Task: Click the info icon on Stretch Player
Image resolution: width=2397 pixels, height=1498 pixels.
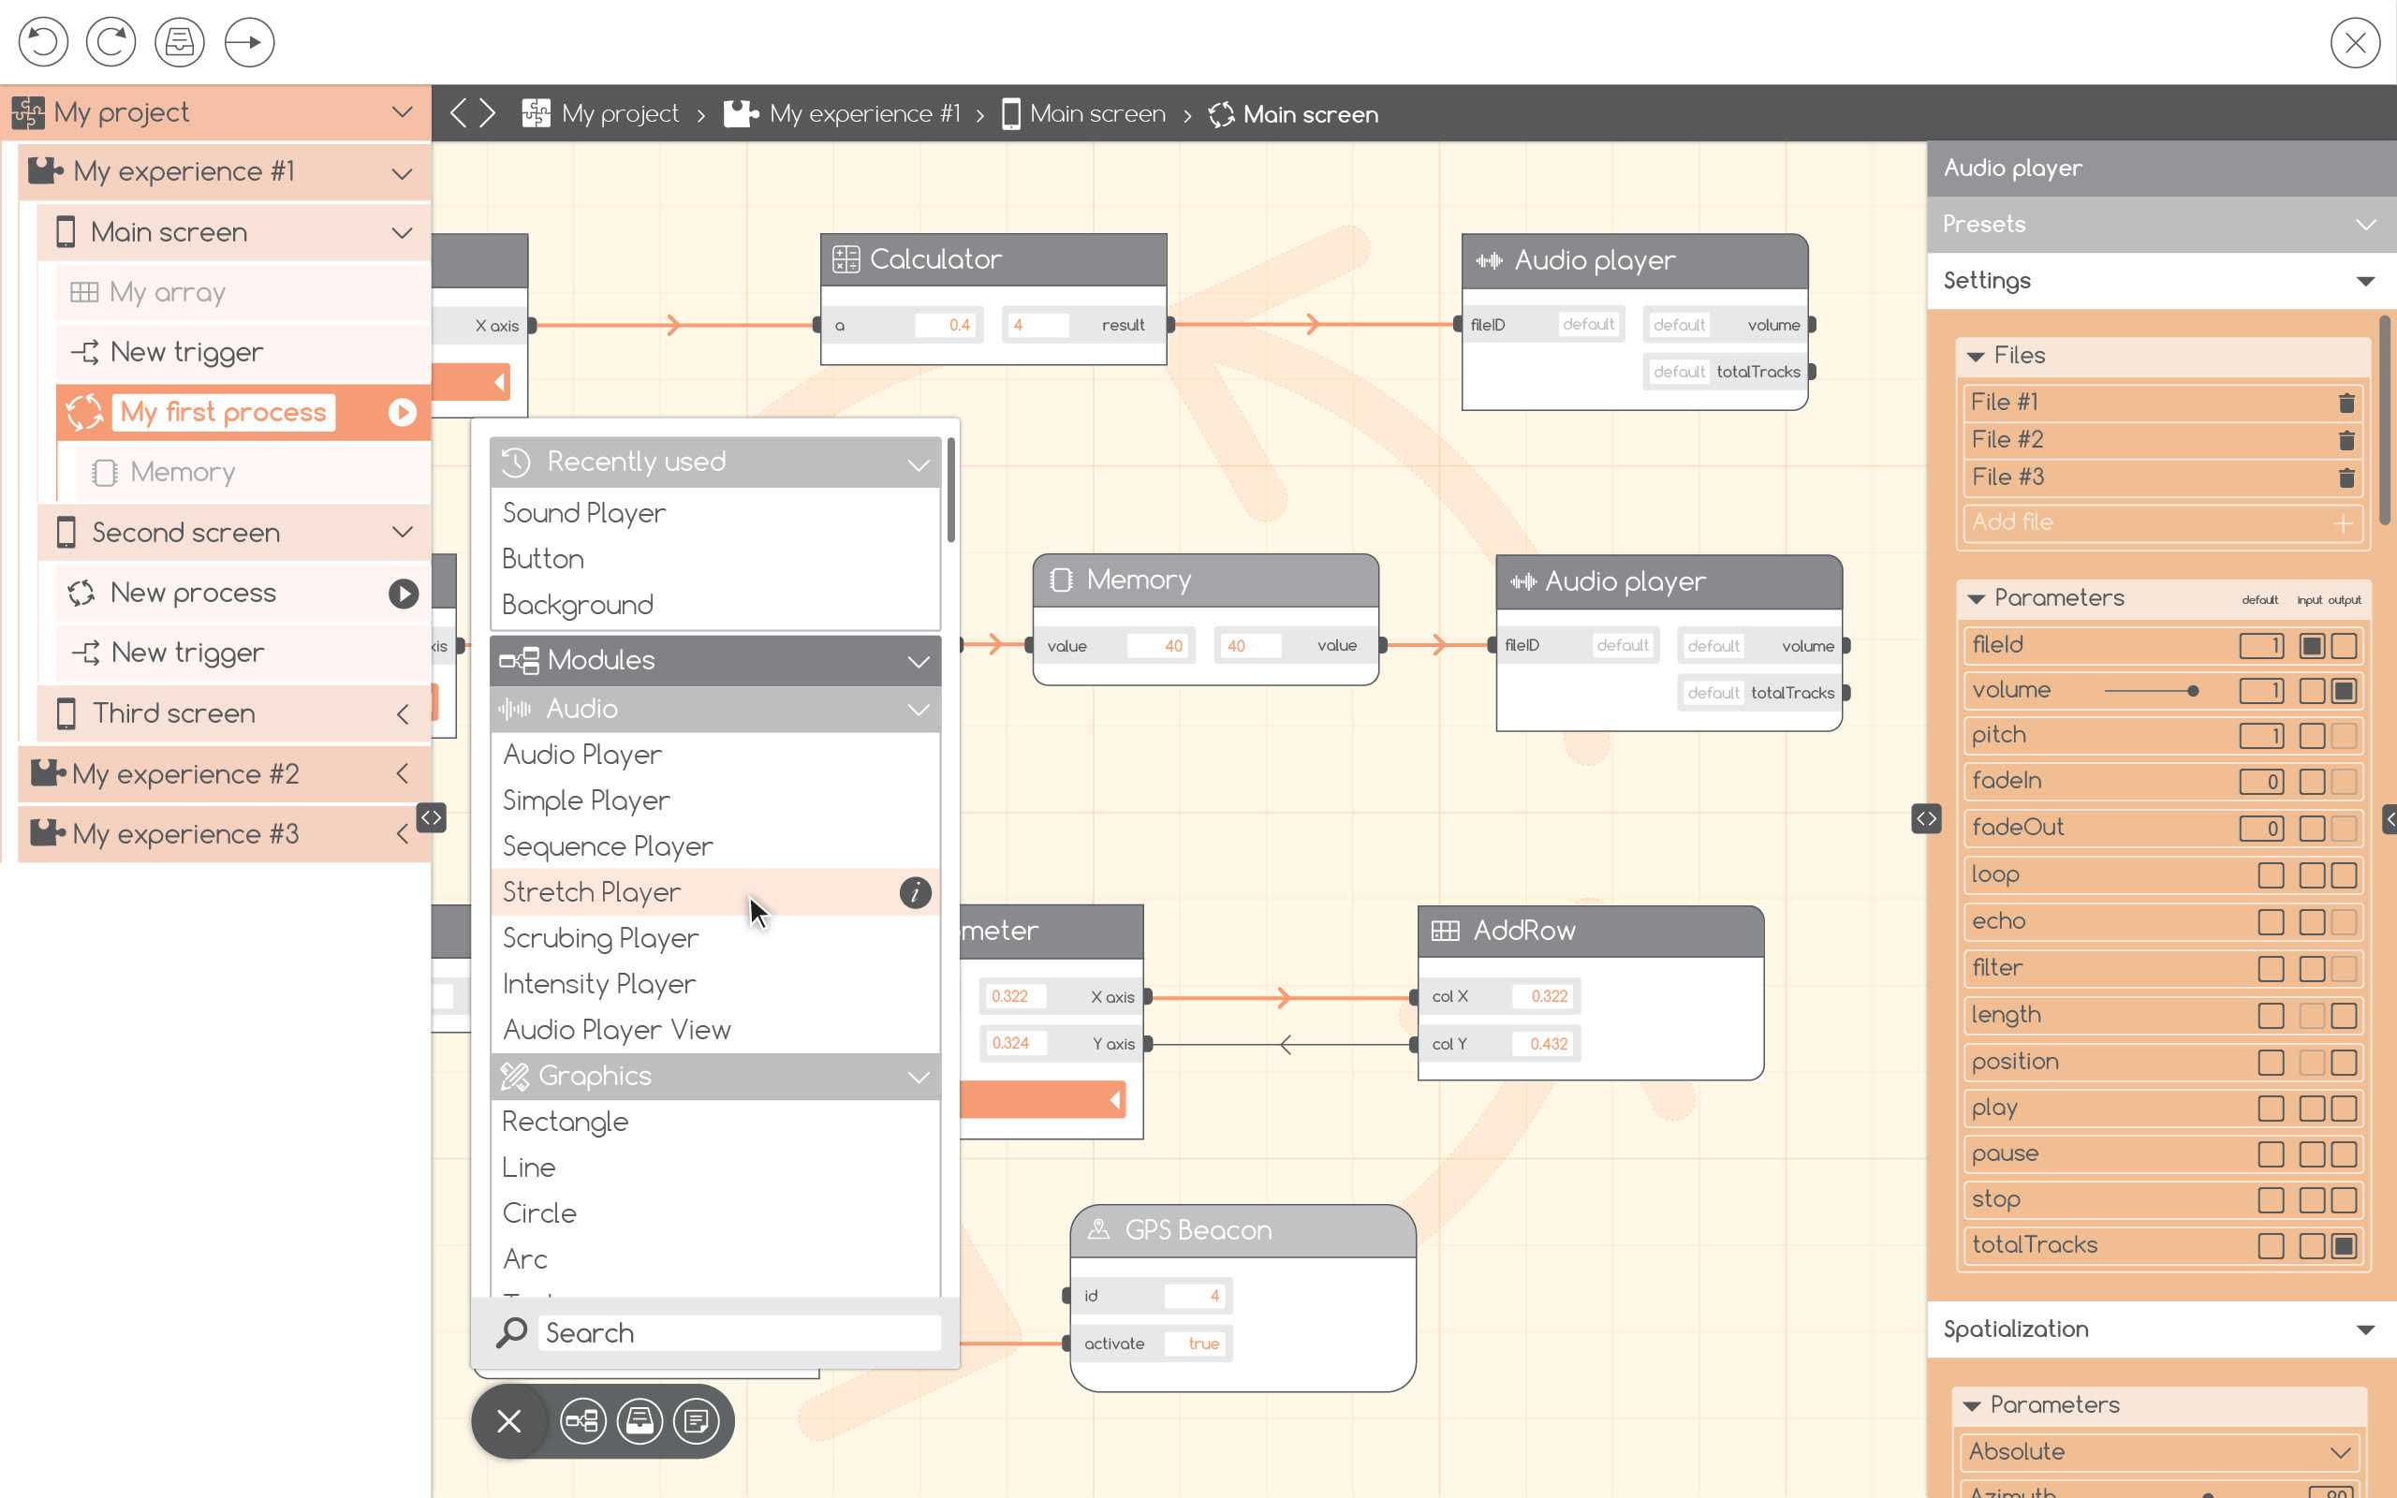Action: 914,892
